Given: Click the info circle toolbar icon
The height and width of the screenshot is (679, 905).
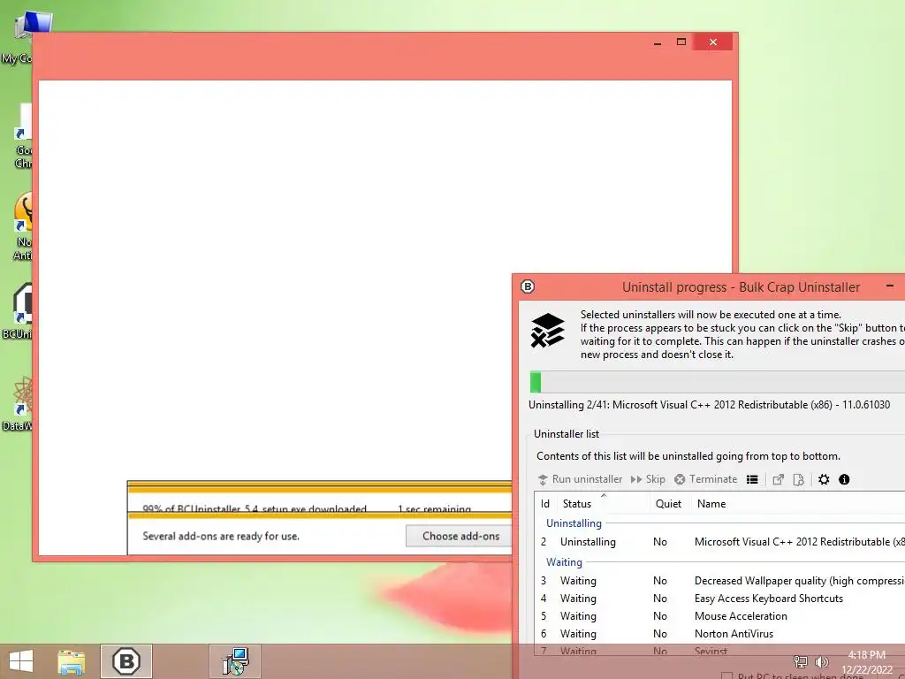Looking at the screenshot, I should 844,479.
